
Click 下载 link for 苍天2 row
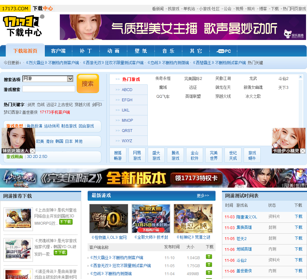click(x=299, y=238)
